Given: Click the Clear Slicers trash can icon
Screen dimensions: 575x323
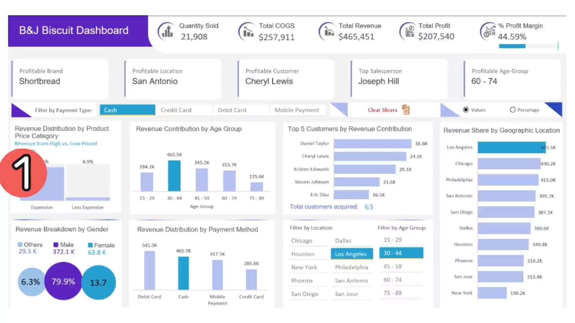Looking at the screenshot, I should (406, 110).
